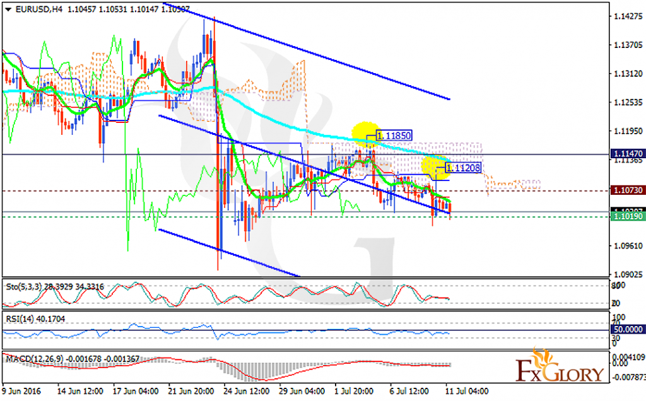Click the 1.11950 price axis value
Viewport: 646px width, 401px height.
click(x=628, y=131)
